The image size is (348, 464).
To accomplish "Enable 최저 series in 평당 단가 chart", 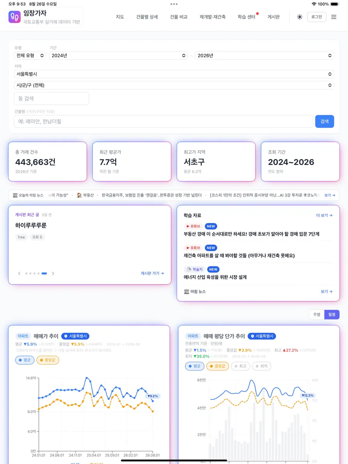I will pyautogui.click(x=262, y=366).
